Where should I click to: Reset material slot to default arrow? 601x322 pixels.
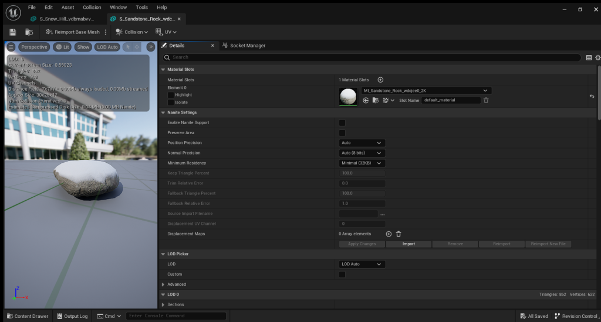[592, 97]
